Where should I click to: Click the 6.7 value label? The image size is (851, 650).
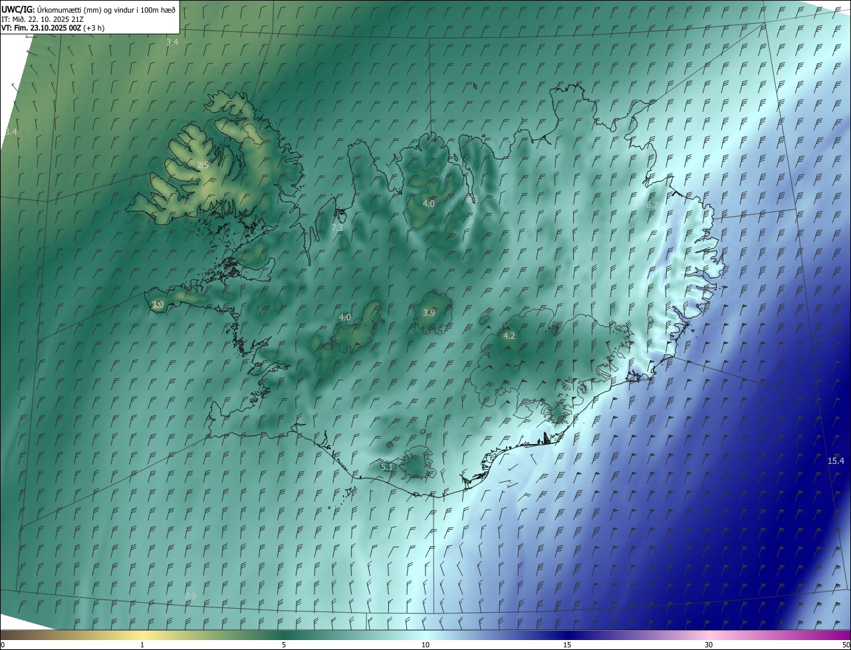(652, 205)
